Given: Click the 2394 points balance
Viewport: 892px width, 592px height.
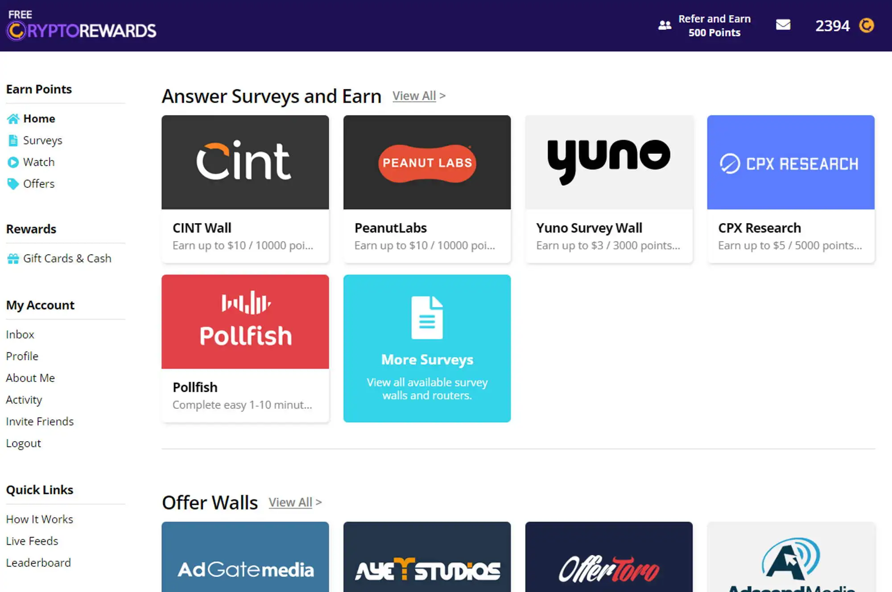Looking at the screenshot, I should 833,26.
